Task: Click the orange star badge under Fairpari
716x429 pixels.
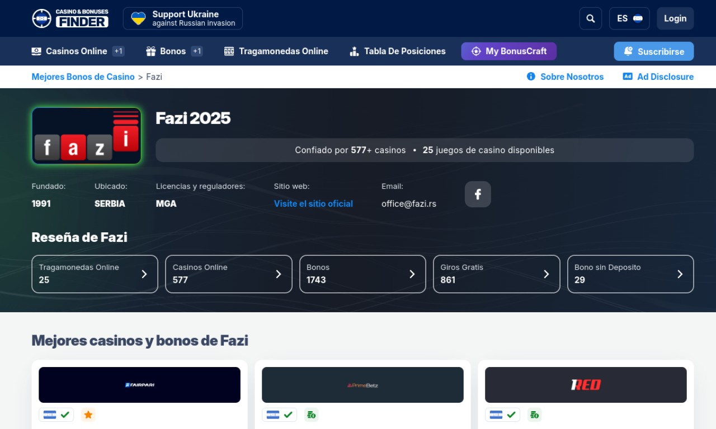Action: [88, 415]
